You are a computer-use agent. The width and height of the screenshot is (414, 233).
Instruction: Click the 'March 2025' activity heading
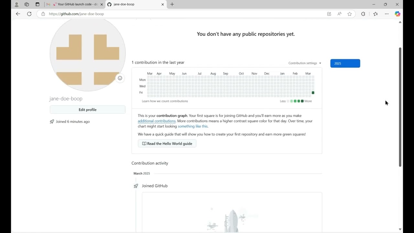(x=142, y=173)
